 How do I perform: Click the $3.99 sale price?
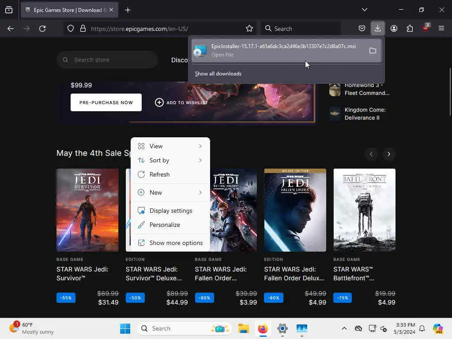point(248,302)
